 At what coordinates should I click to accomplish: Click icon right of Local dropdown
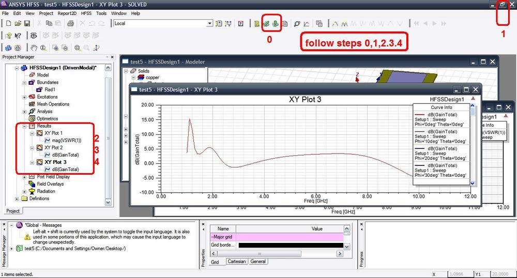(x=219, y=24)
